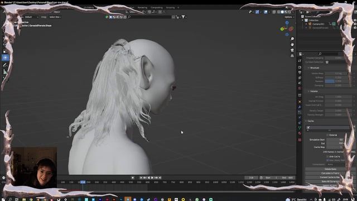The image size is (357, 201).
Task: Click the blue Z axis atop the gizmo
Action: pyautogui.click(x=287, y=23)
